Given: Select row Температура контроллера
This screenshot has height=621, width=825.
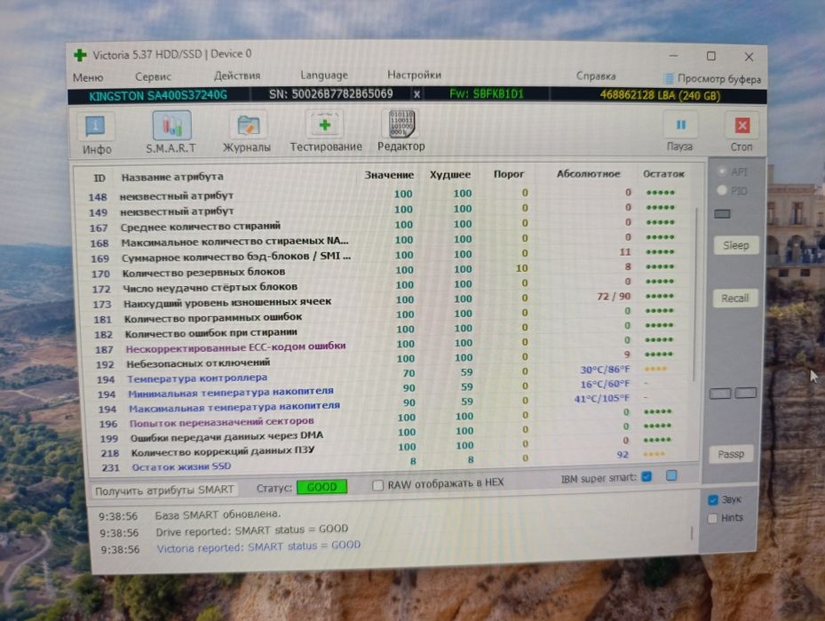Looking at the screenshot, I should pyautogui.click(x=383, y=375).
